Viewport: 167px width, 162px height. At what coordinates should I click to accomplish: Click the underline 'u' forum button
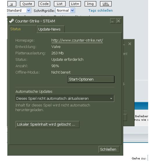click(x=12, y=4)
